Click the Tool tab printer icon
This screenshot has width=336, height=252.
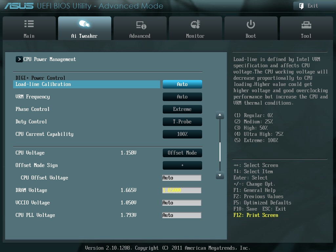[x=306, y=25]
